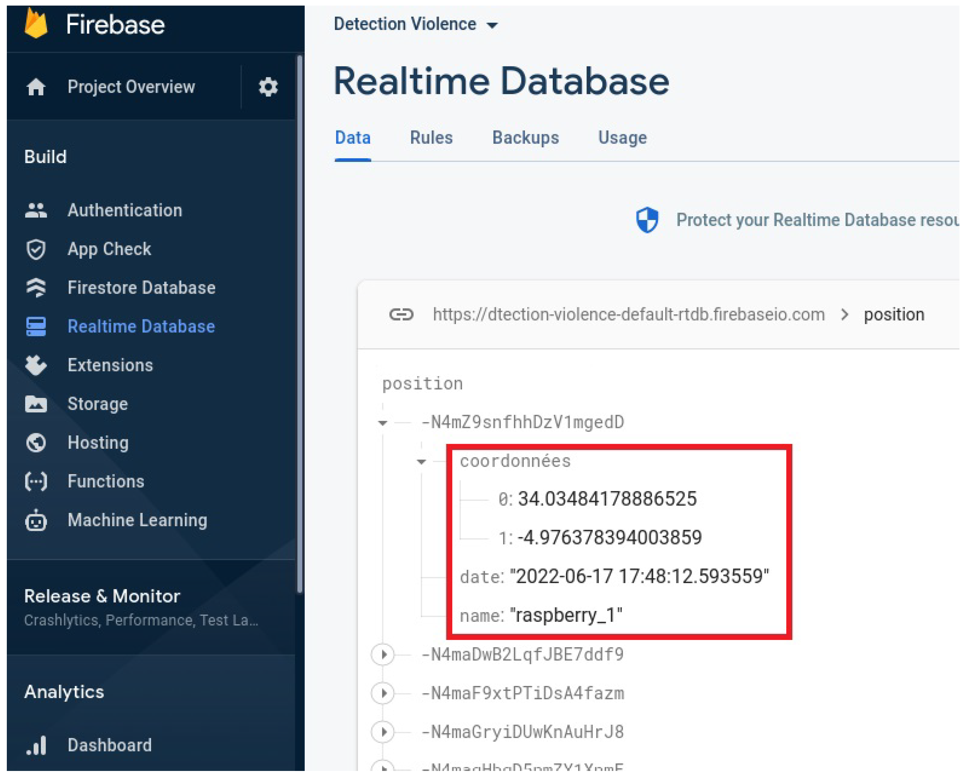Image resolution: width=974 pixels, height=779 pixels.
Task: Open Authentication in the sidebar
Action: (125, 211)
